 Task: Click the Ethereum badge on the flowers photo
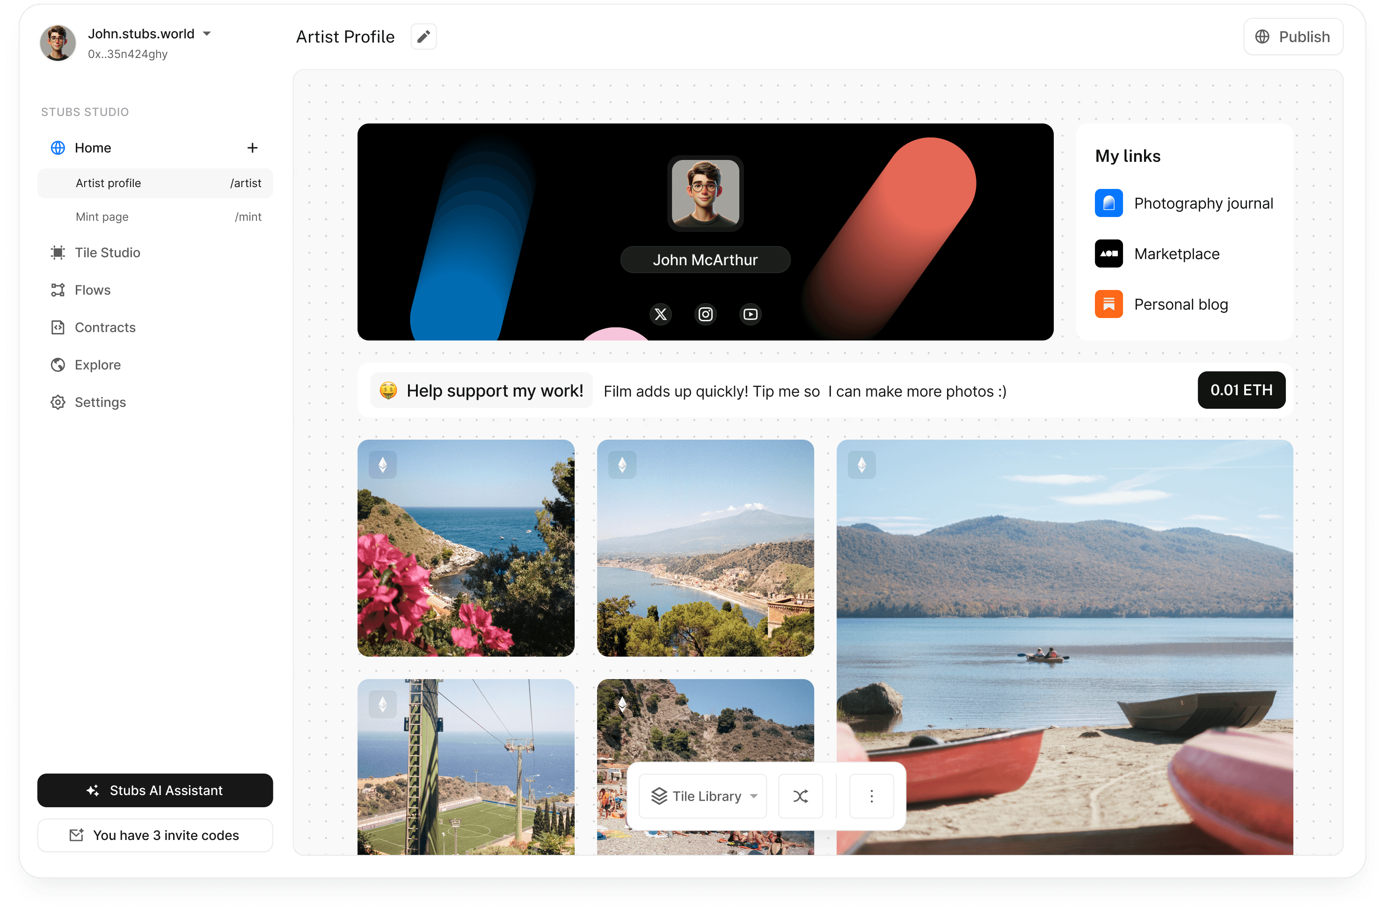382,465
